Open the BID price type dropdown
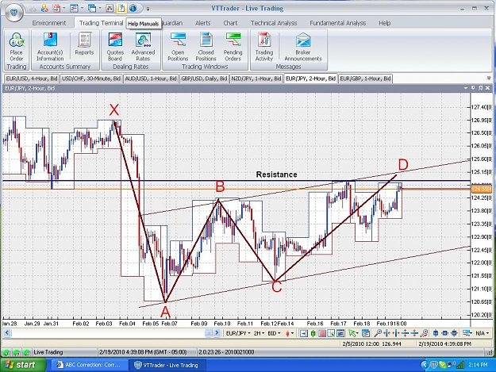The height and width of the screenshot is (372, 496). coord(274,333)
